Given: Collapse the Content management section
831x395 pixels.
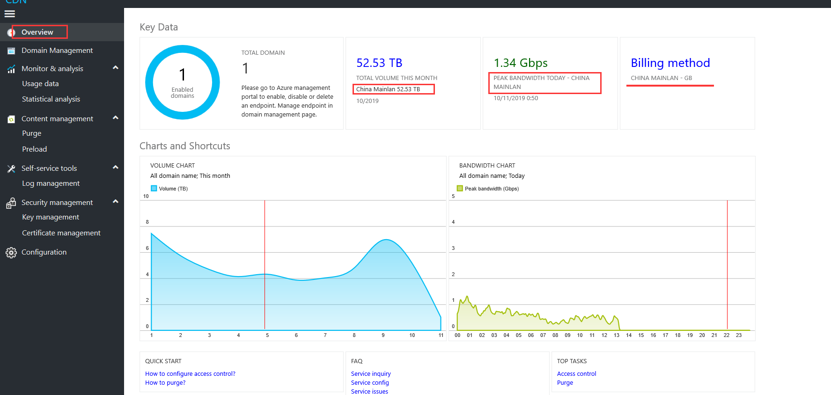Looking at the screenshot, I should pyautogui.click(x=116, y=118).
